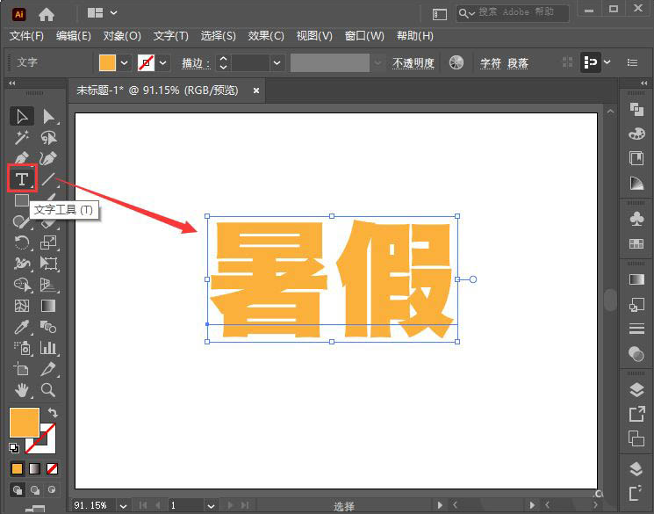
Task: Select the Zoom tool
Action: pos(48,390)
